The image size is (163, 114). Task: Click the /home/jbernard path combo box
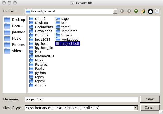pyautogui.click(x=71, y=11)
